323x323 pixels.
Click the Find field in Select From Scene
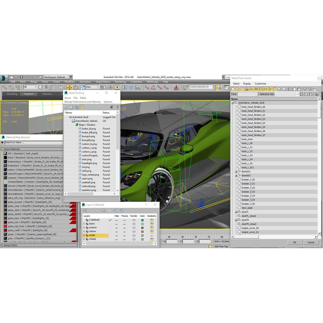pos(247,94)
